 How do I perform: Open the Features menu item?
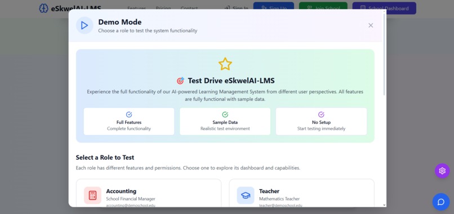point(137,8)
